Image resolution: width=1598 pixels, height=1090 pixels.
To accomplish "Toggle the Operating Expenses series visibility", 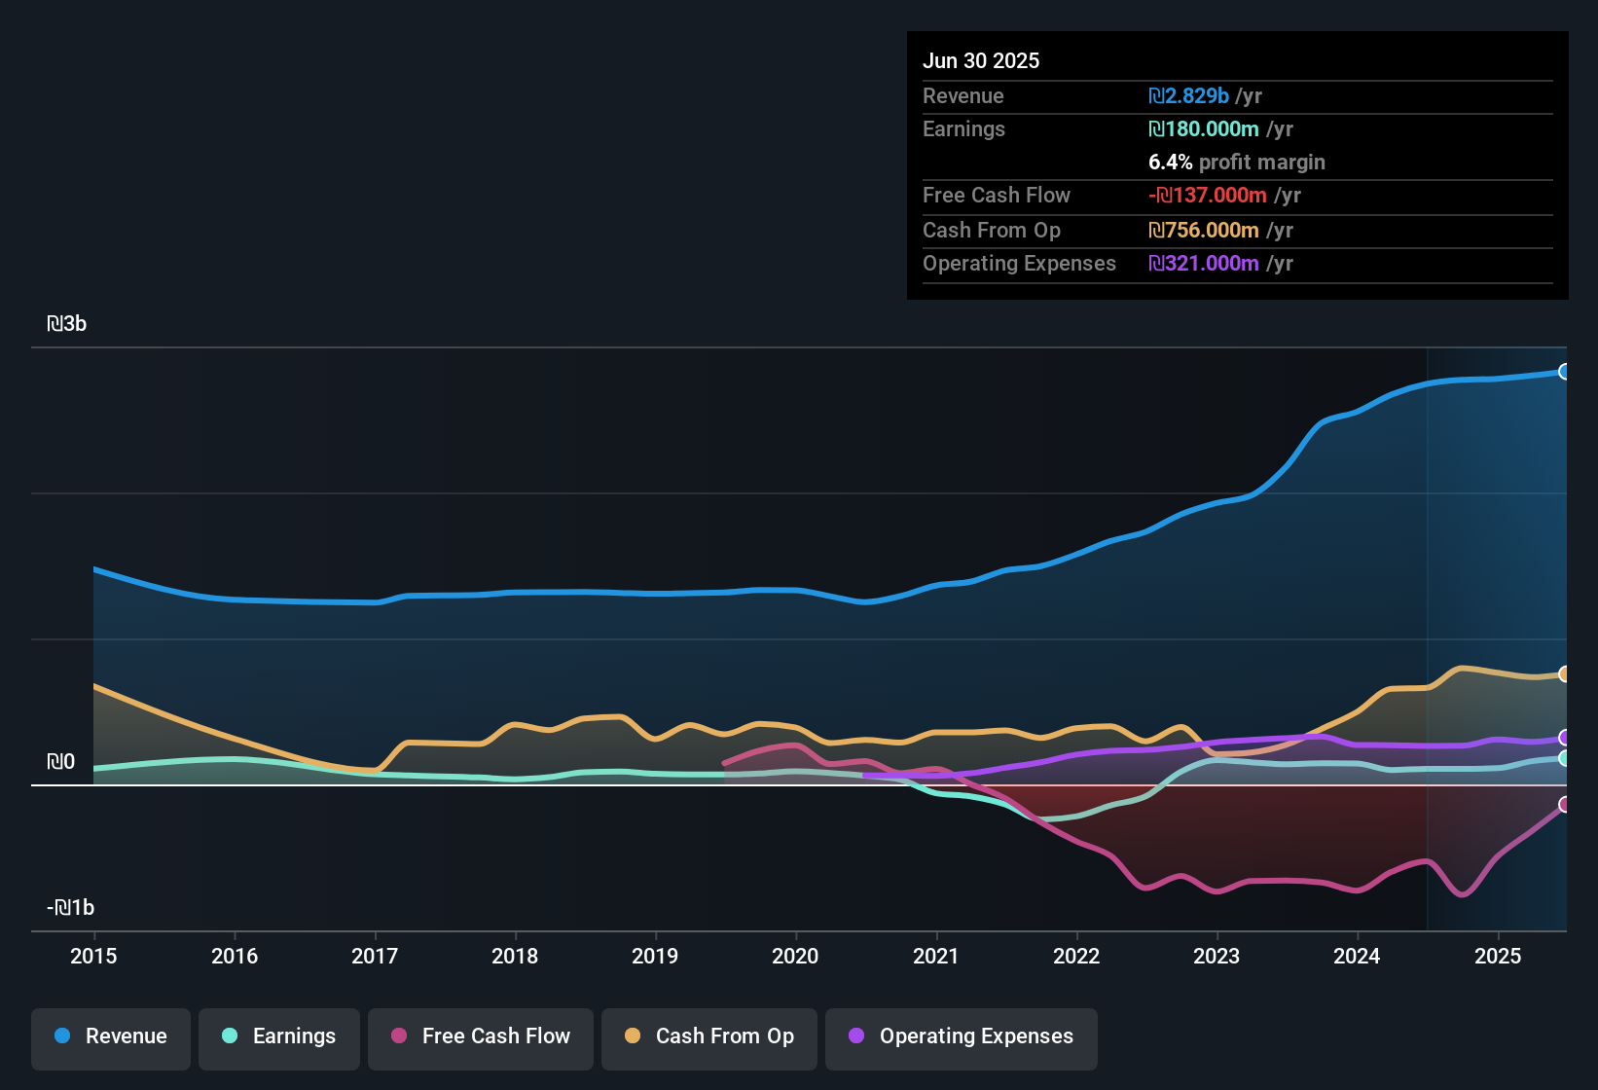I will point(961,1036).
